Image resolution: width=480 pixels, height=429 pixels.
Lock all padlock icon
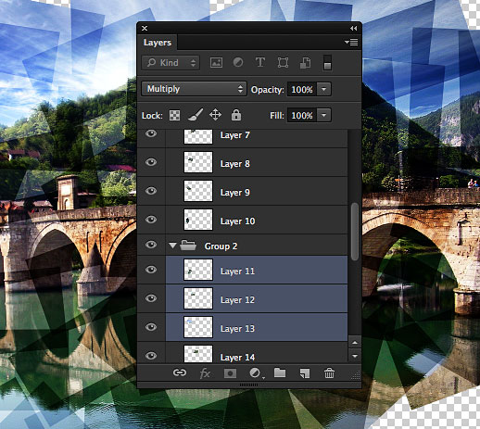click(x=236, y=115)
